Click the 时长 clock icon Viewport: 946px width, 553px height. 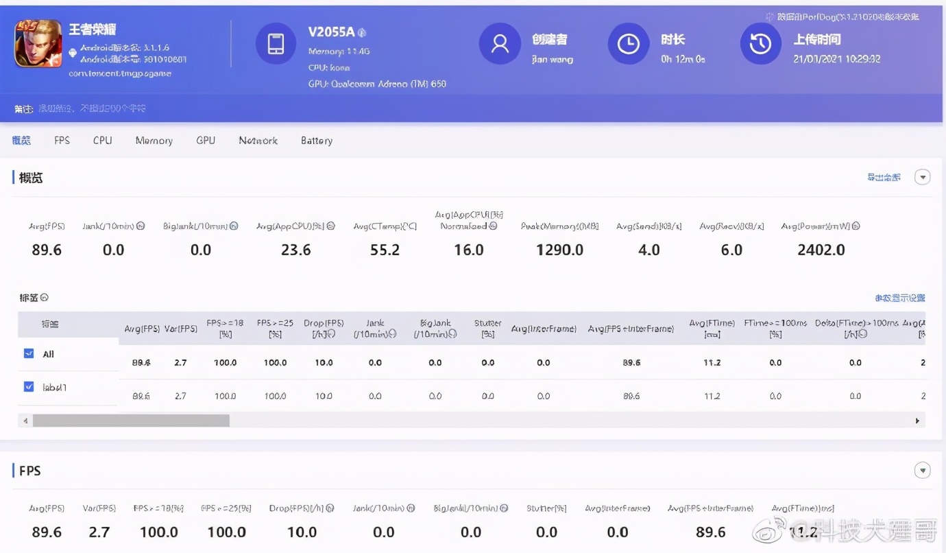[629, 43]
